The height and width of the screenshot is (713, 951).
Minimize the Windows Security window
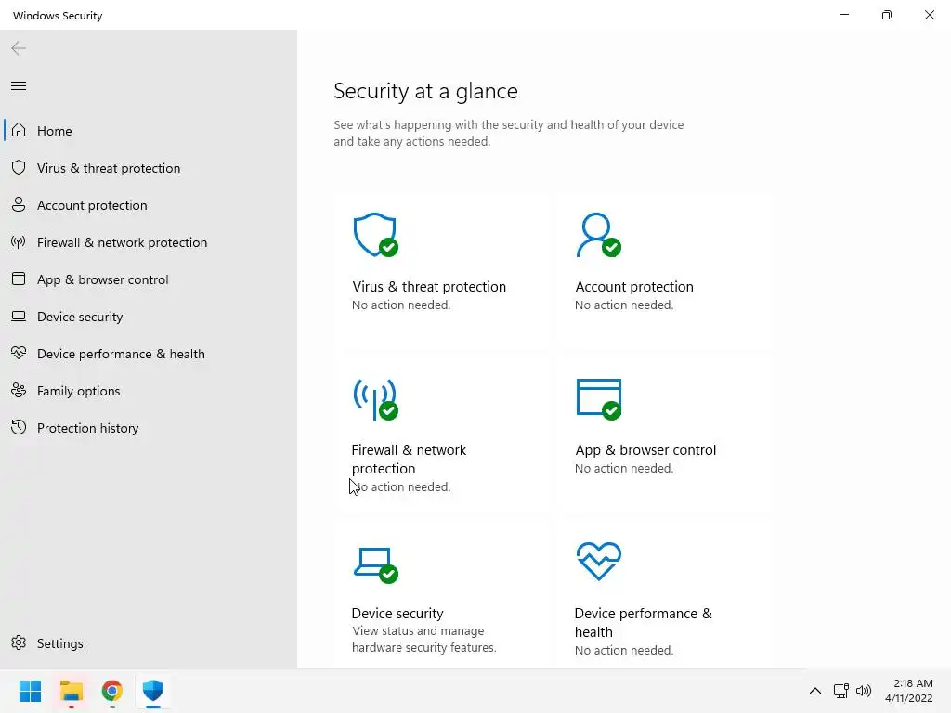click(843, 15)
